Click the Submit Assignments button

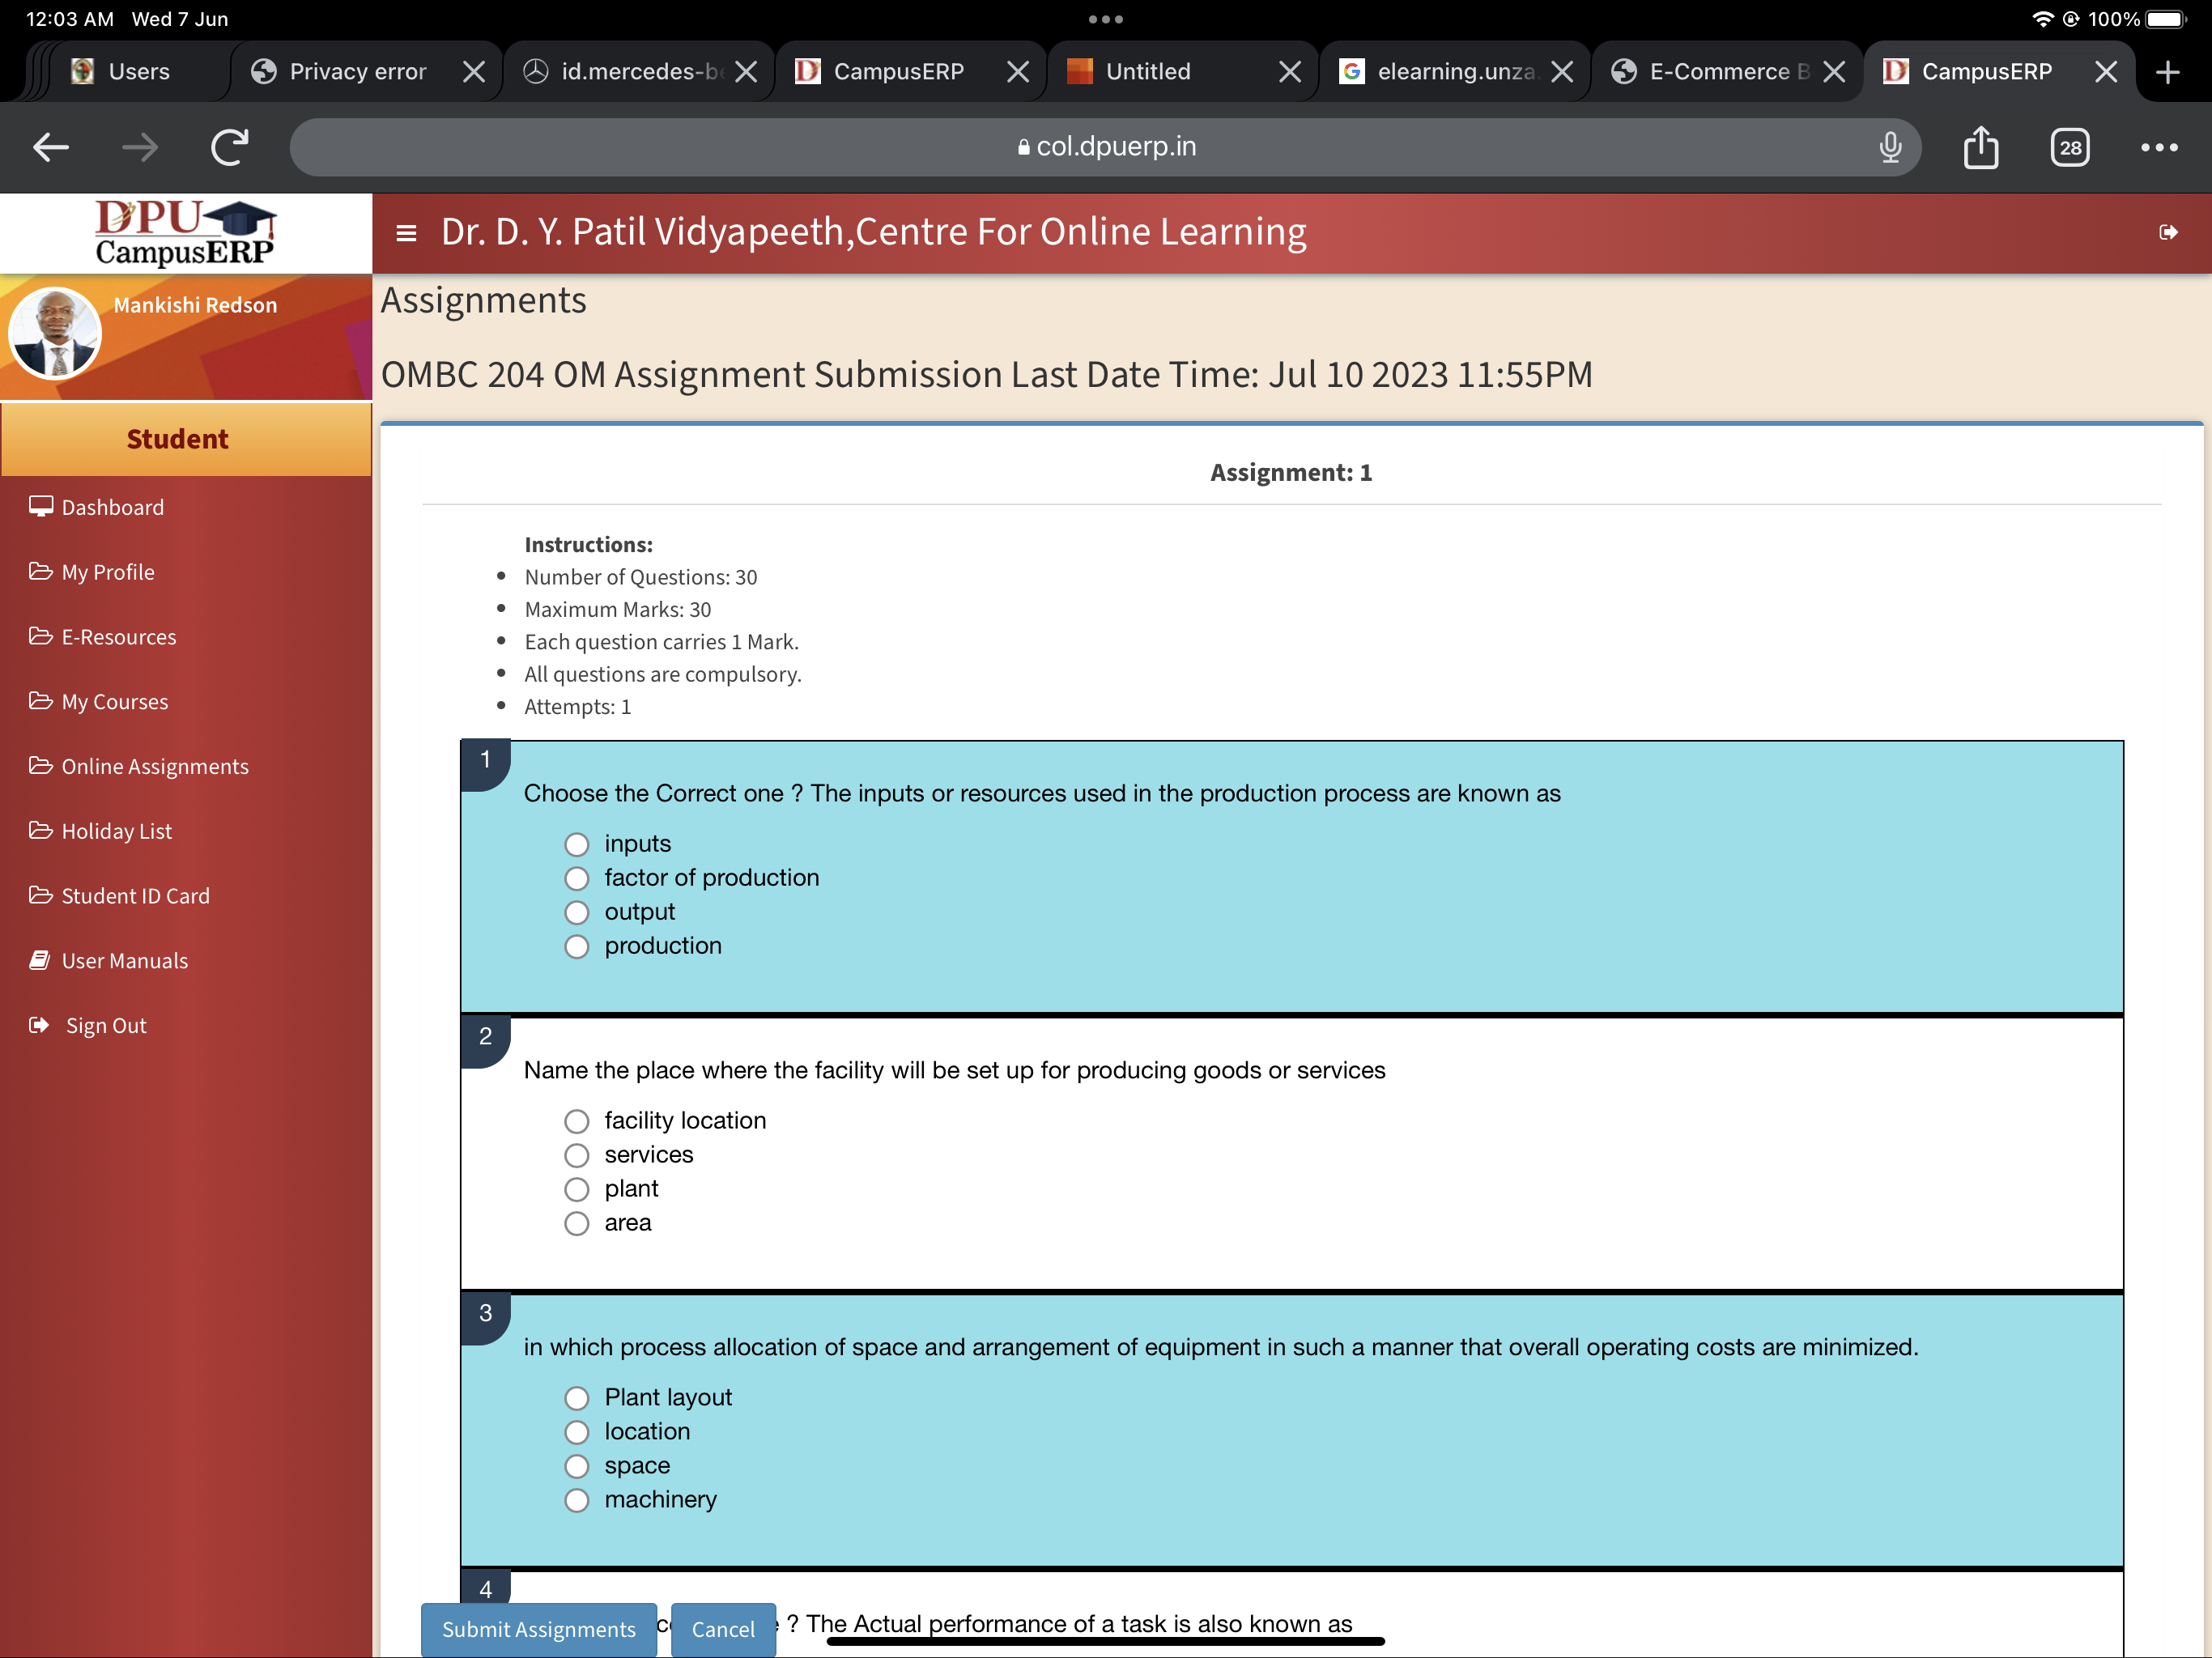pyautogui.click(x=538, y=1629)
